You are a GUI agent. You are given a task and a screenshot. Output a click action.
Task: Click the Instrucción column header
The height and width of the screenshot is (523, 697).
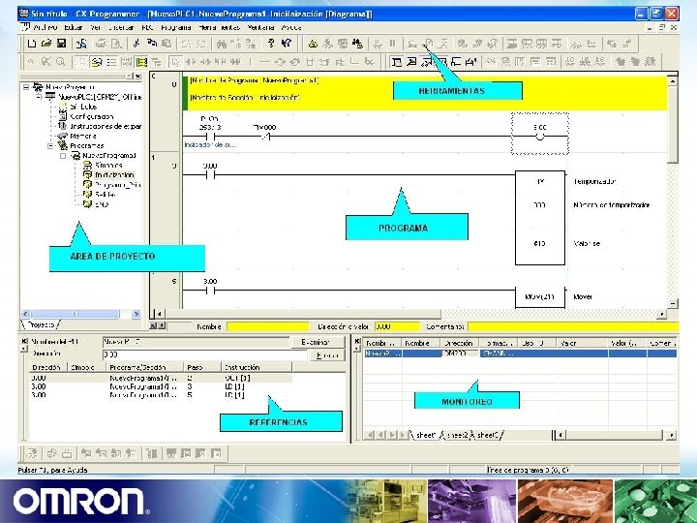(257, 367)
